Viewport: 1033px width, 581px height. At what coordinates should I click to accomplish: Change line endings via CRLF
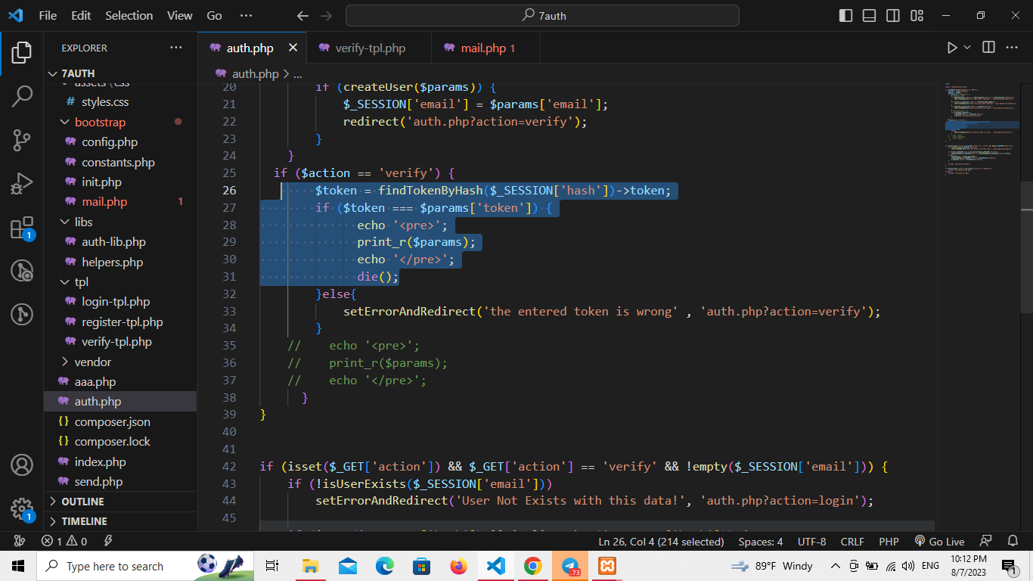(852, 541)
